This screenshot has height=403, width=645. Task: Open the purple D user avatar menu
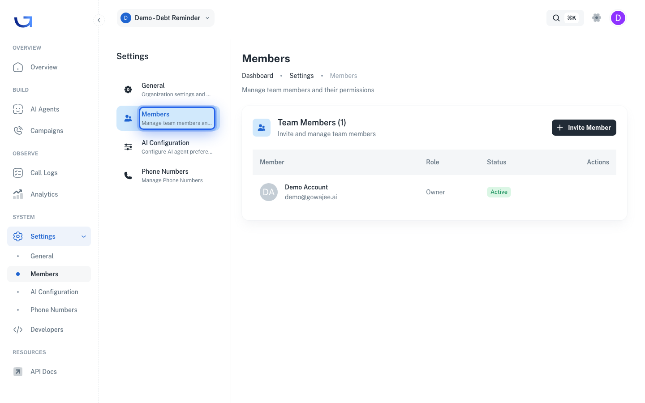618,18
